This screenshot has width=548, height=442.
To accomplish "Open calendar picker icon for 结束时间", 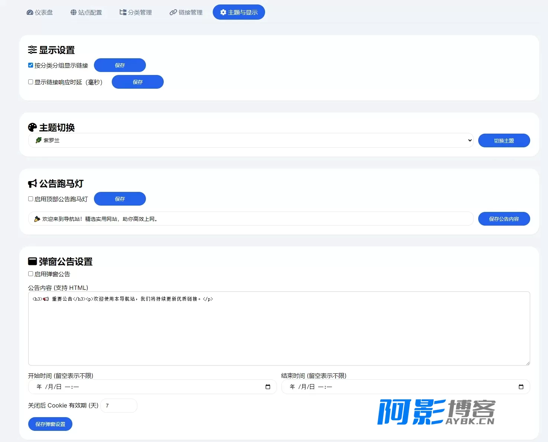I will [521, 387].
